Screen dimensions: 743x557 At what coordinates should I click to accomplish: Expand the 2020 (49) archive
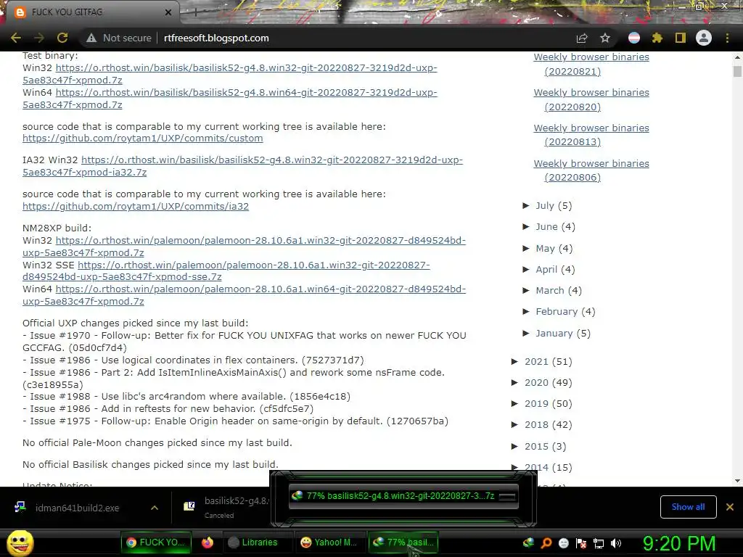click(x=515, y=382)
